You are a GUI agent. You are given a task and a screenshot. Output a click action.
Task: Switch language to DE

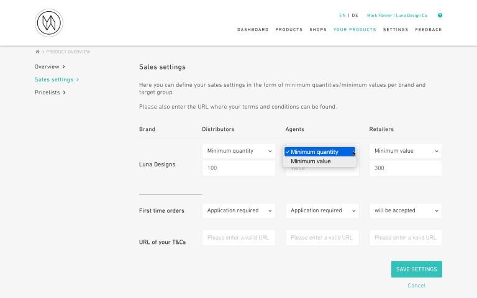pos(355,15)
